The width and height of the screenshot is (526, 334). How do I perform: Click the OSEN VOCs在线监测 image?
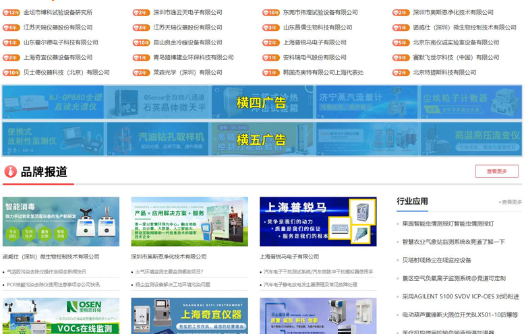[x=61, y=316]
